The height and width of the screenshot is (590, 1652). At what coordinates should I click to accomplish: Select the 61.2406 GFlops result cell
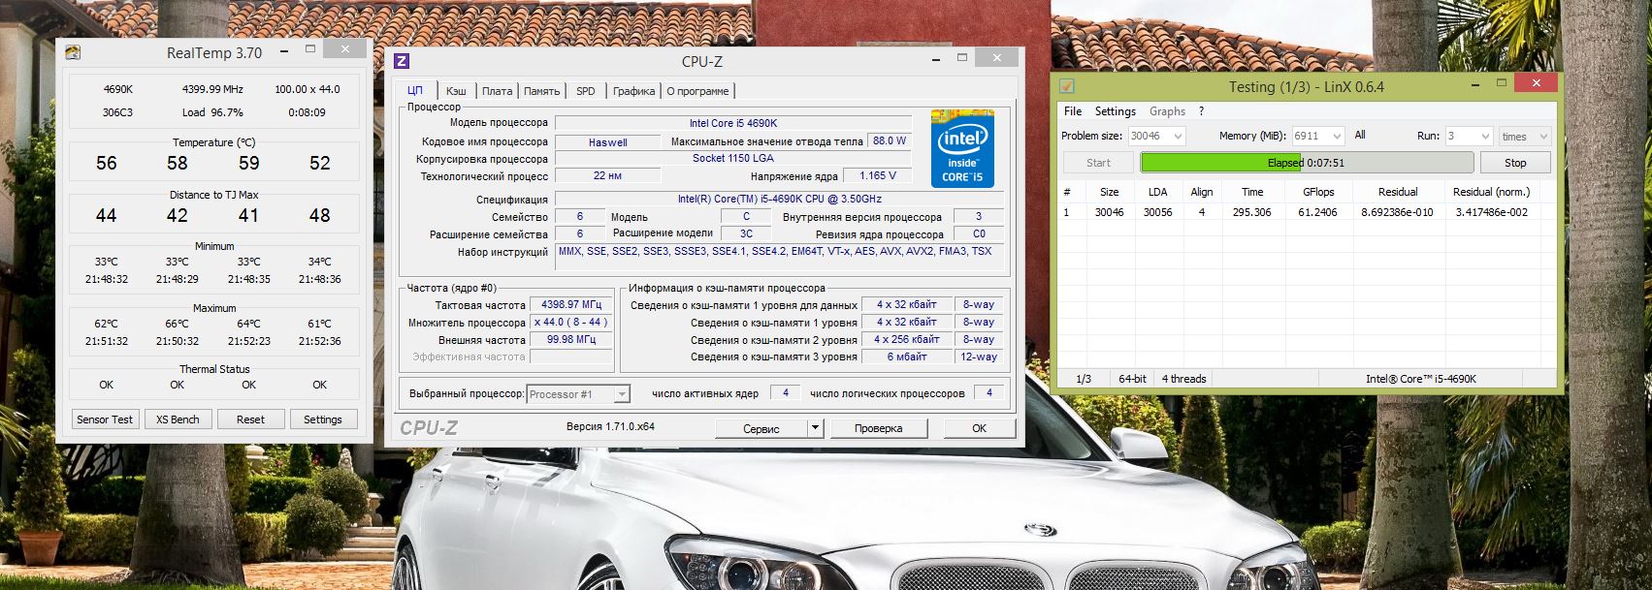click(1317, 212)
